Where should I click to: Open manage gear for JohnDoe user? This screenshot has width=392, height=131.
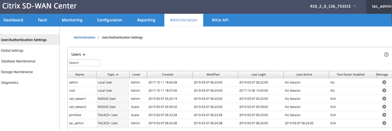pos(384,115)
